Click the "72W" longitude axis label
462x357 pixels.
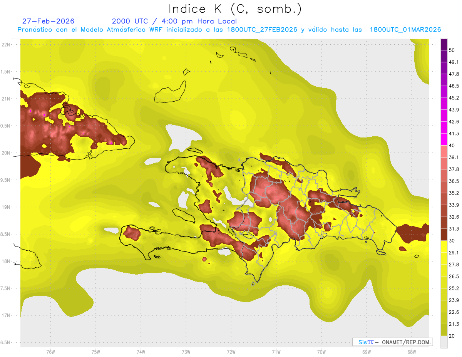click(x=231, y=352)
